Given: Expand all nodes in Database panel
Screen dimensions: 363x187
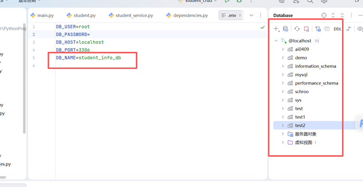Looking at the screenshot, I should tap(333, 15).
